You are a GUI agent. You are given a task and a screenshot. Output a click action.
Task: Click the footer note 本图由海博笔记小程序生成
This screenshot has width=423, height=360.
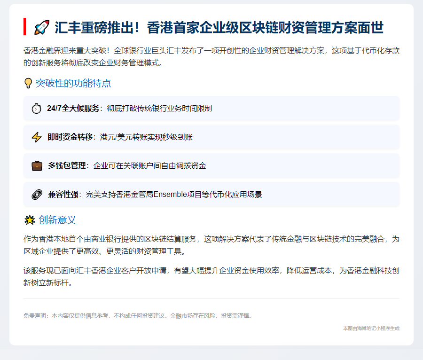tap(371, 329)
